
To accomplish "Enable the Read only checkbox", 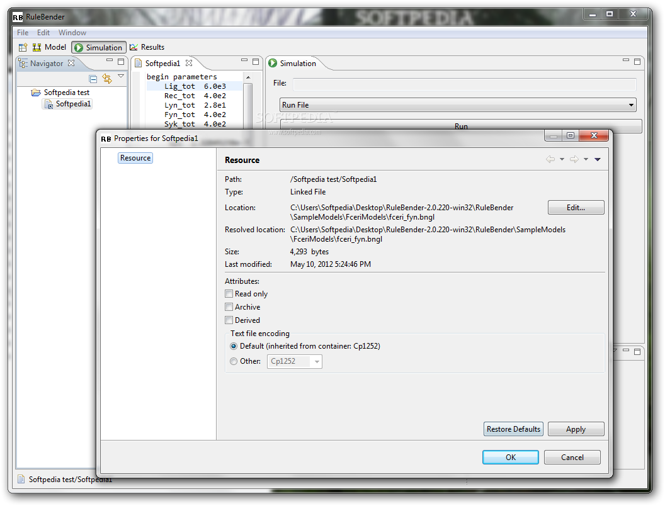I will click(x=229, y=294).
